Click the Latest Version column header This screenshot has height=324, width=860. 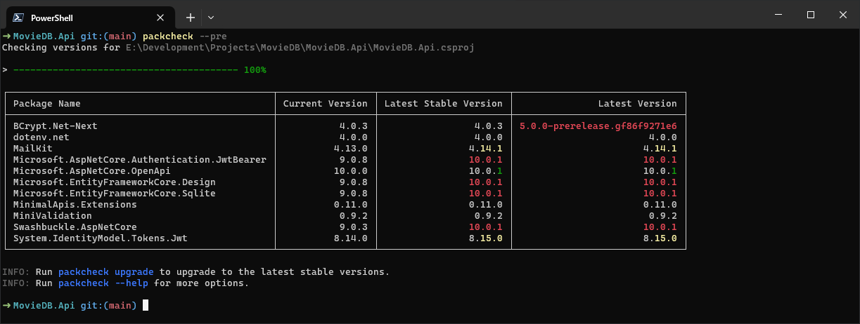click(x=638, y=104)
